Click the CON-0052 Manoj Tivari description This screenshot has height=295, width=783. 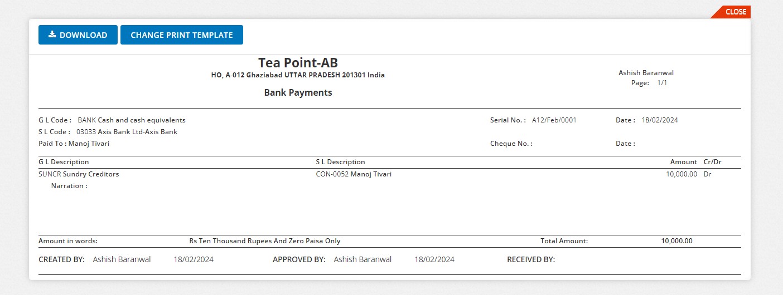coord(354,174)
